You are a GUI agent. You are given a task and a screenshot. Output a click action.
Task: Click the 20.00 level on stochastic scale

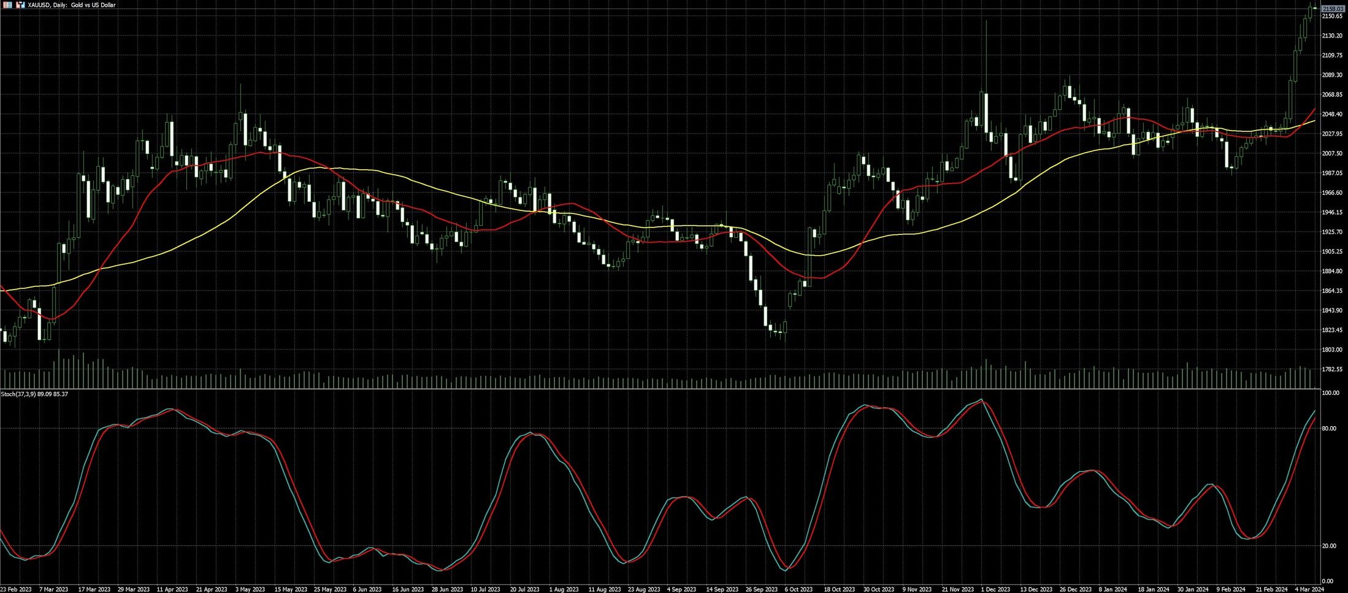coord(1328,546)
